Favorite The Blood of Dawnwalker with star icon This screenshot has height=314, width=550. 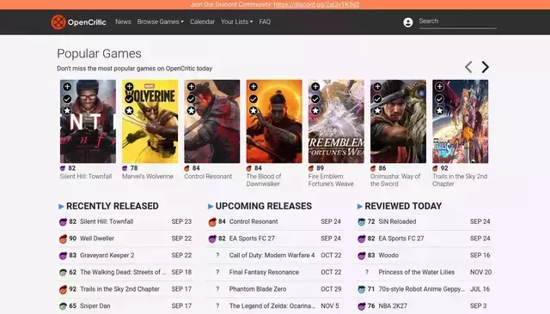(254, 111)
